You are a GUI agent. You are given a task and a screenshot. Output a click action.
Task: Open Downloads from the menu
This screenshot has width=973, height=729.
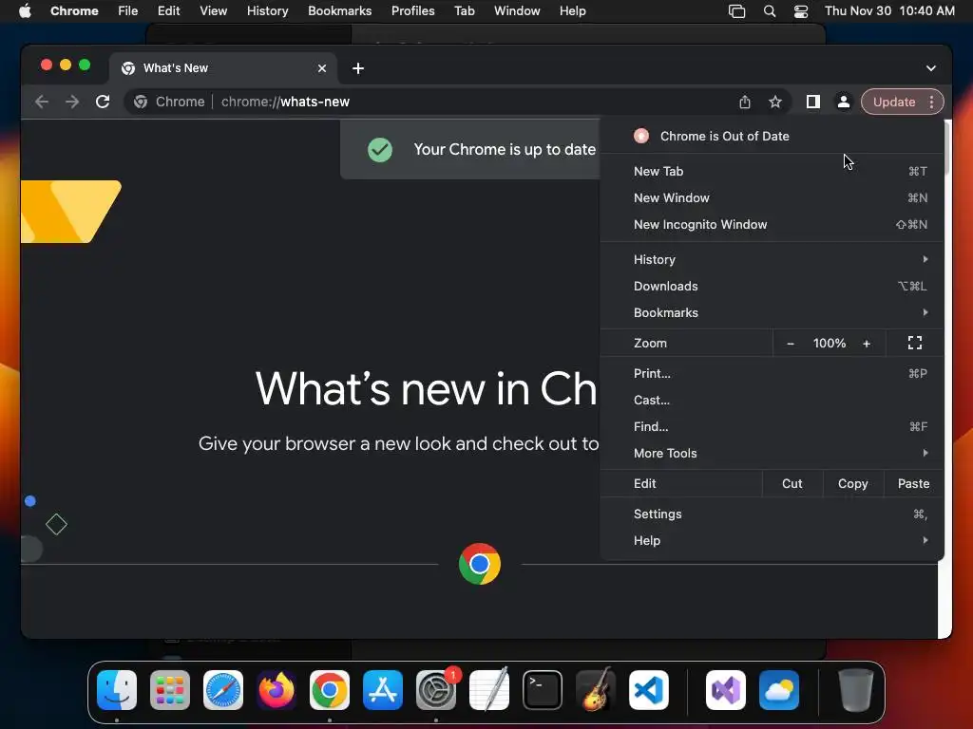coord(772,286)
